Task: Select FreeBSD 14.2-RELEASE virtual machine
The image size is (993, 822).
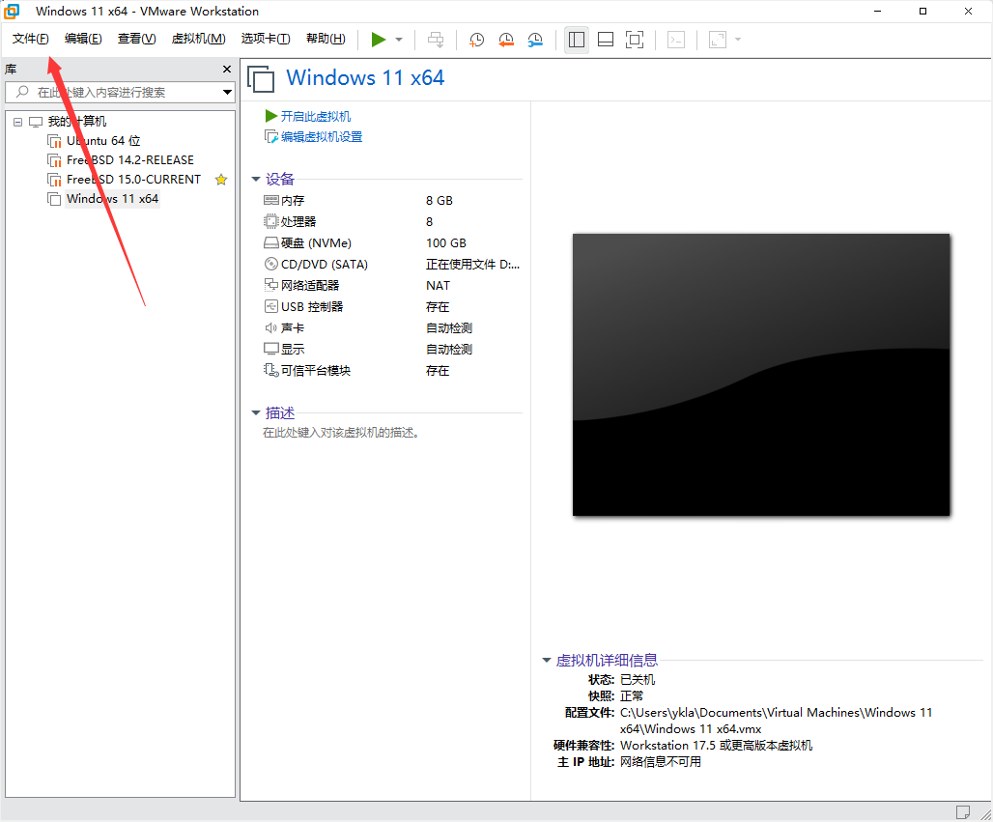Action: (x=129, y=160)
